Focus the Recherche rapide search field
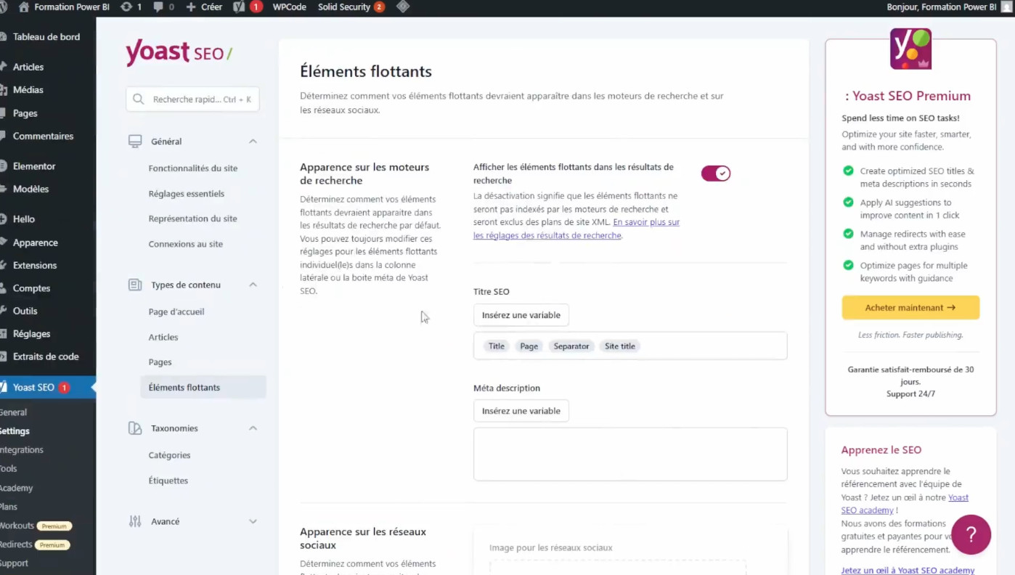The width and height of the screenshot is (1015, 575). (193, 99)
